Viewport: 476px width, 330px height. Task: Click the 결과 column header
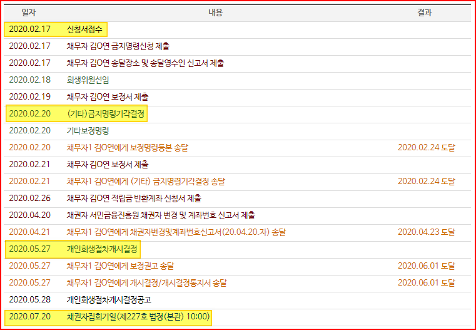[424, 13]
